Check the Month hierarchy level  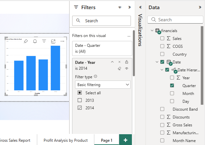click(172, 93)
